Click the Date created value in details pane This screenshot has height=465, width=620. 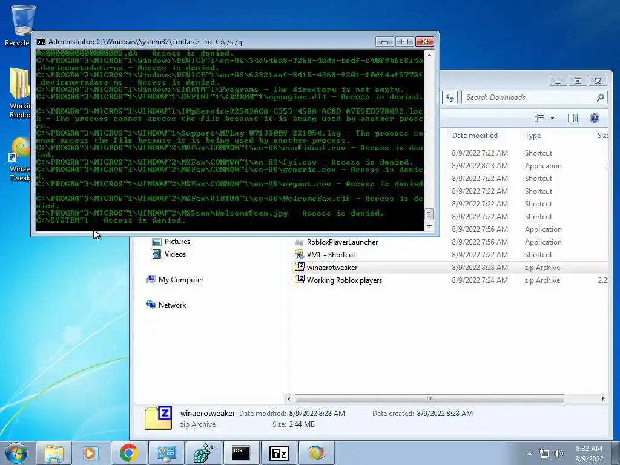tap(444, 413)
